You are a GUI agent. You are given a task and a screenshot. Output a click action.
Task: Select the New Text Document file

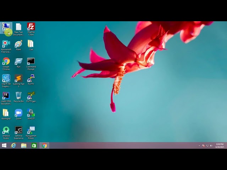[x=18, y=29]
